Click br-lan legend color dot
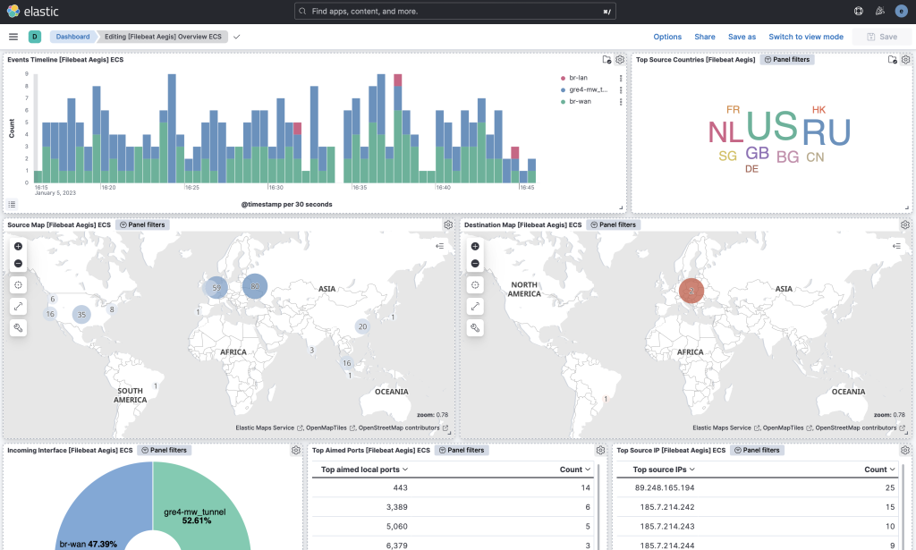This screenshot has width=916, height=550. pyautogui.click(x=564, y=78)
